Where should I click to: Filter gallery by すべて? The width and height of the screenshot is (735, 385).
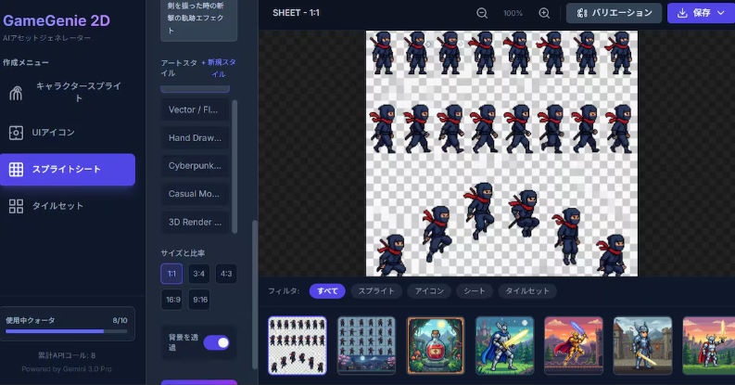pos(327,291)
